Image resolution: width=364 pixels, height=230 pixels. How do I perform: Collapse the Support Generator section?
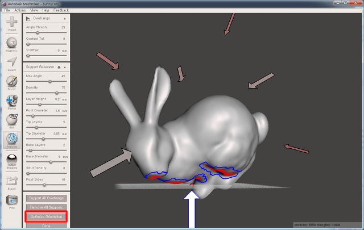[65, 67]
